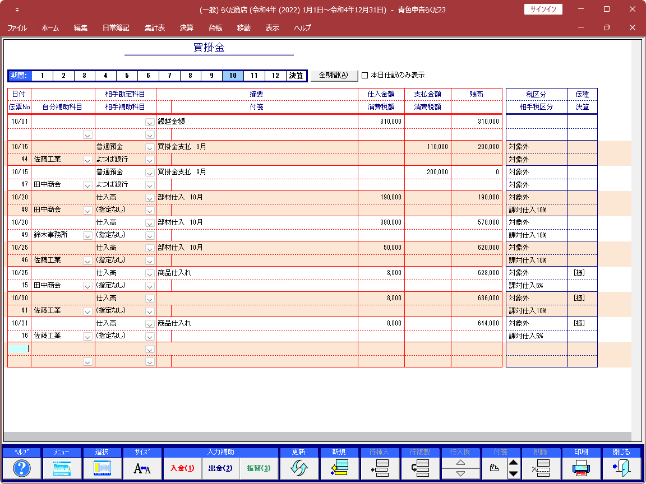Open the 台帳 menu
This screenshot has height=484, width=646.
[x=215, y=28]
